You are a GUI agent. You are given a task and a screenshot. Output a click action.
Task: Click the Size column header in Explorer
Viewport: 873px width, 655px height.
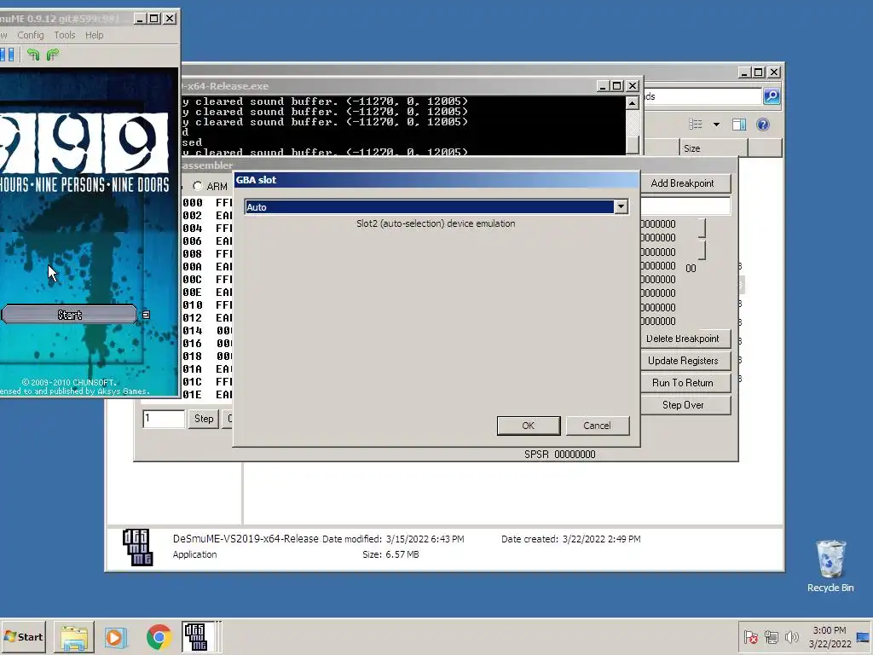pyautogui.click(x=714, y=148)
